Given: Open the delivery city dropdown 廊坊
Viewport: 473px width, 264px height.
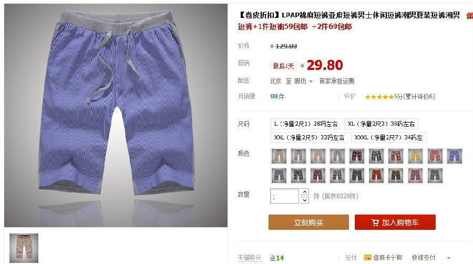Looking at the screenshot, I should coord(303,81).
